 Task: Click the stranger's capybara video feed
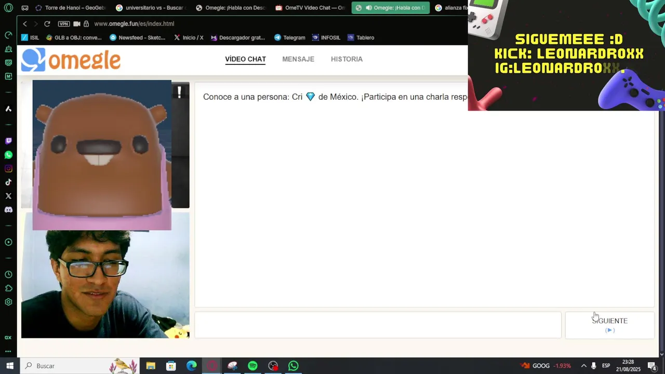(102, 155)
